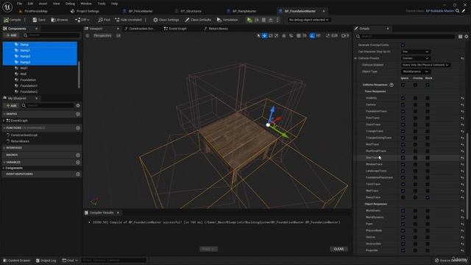Image resolution: width=471 pixels, height=265 pixels.
Task: Collapse the Functions section
Action: pyautogui.click(x=4, y=128)
